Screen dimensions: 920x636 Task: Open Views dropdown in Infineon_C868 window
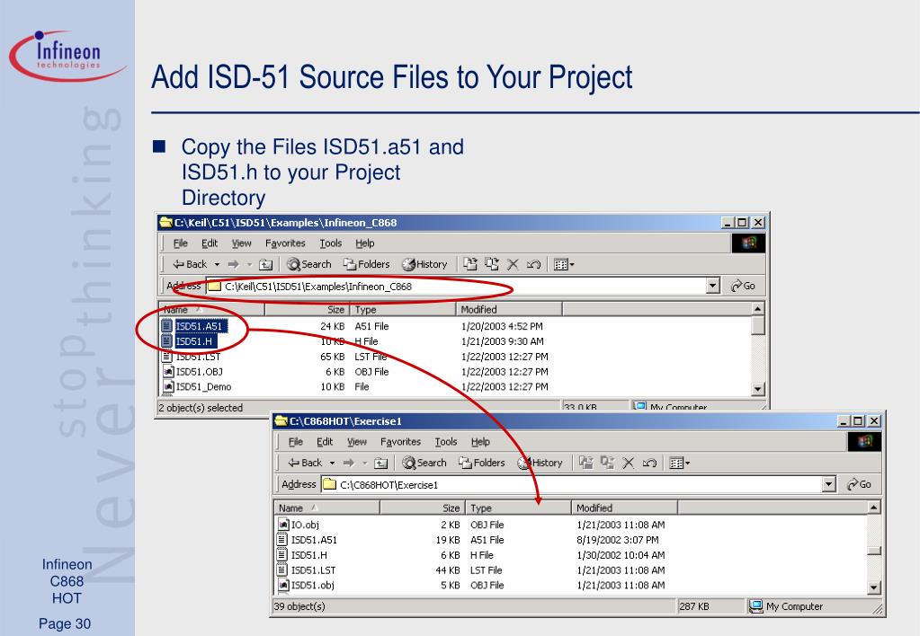(x=564, y=264)
